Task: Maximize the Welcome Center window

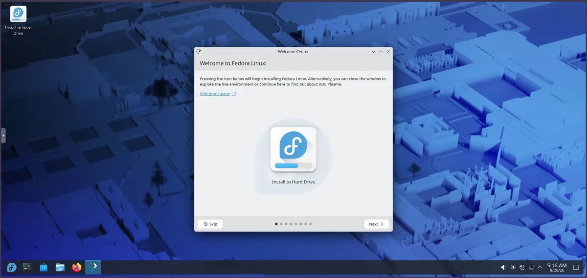Action: (x=381, y=51)
